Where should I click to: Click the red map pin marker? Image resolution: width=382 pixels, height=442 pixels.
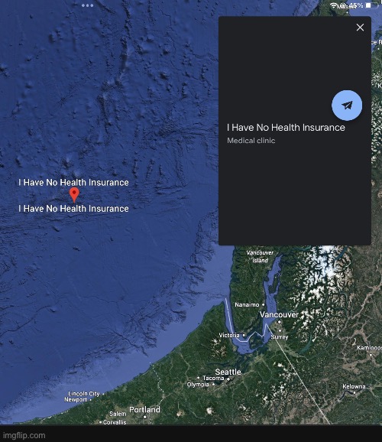click(74, 195)
